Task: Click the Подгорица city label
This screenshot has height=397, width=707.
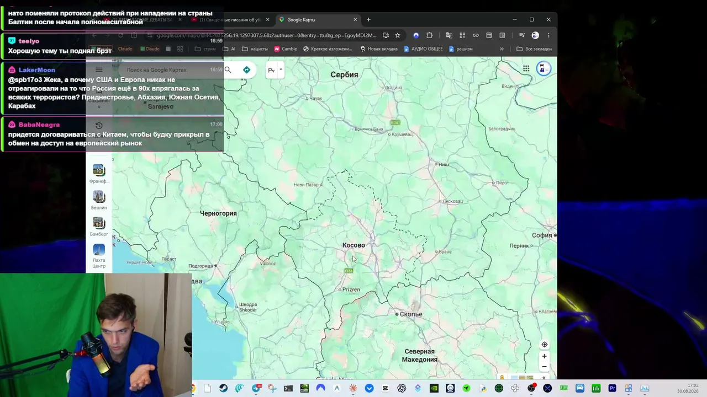Action: 201,266
